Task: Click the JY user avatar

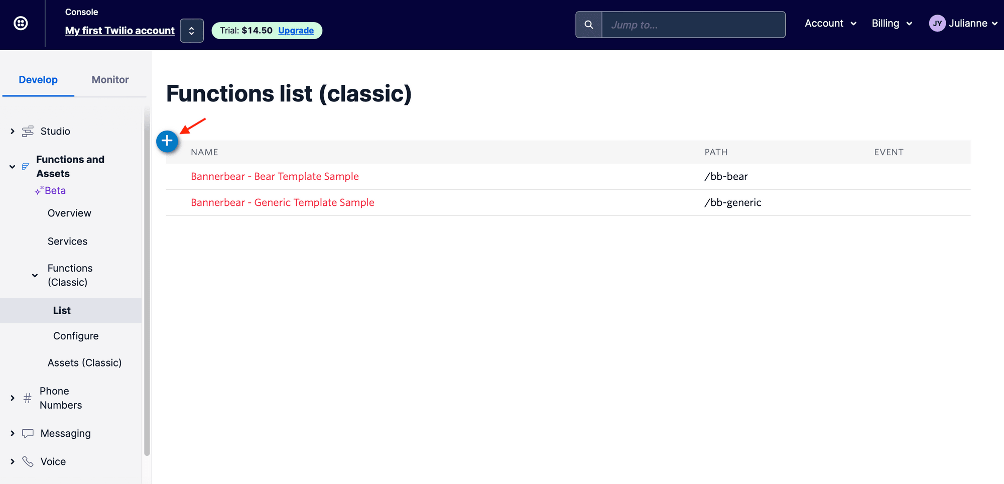Action: (937, 23)
